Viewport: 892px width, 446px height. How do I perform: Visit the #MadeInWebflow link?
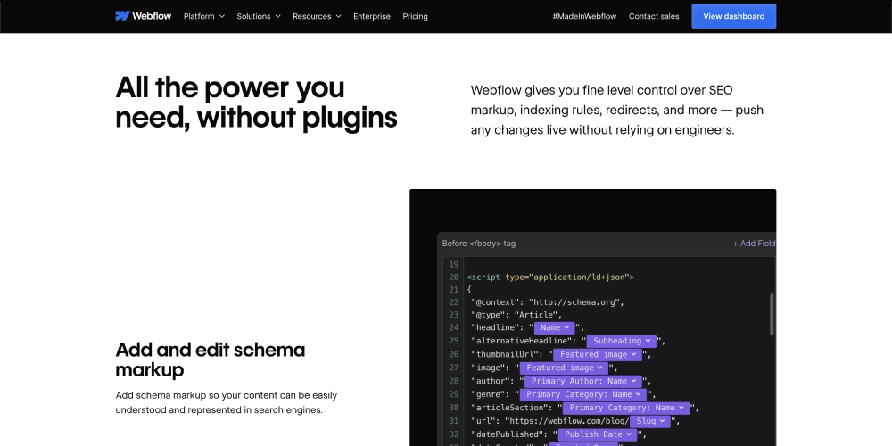pos(584,16)
